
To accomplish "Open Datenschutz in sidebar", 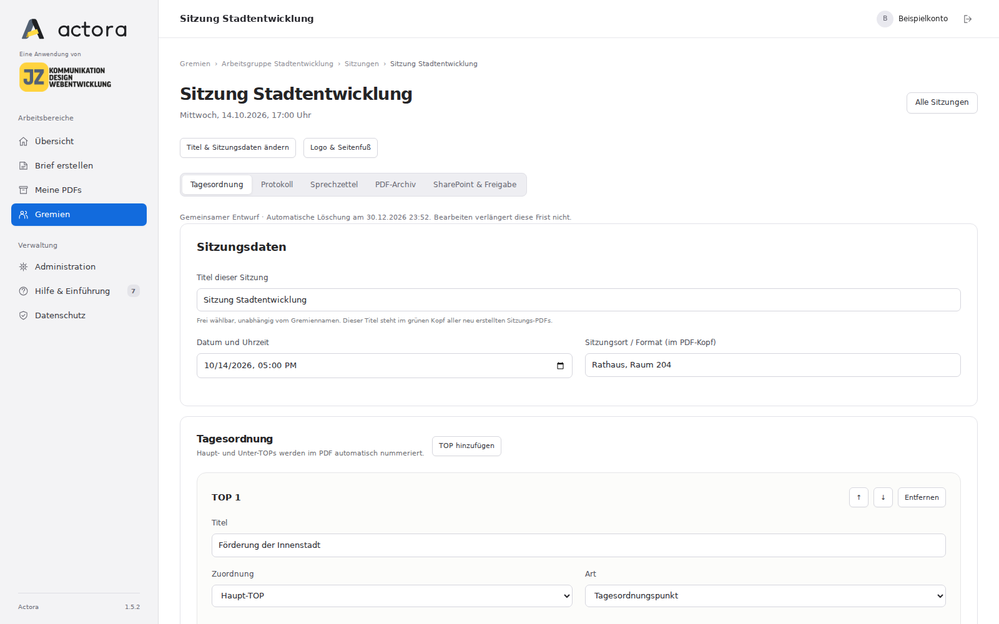I will click(79, 316).
